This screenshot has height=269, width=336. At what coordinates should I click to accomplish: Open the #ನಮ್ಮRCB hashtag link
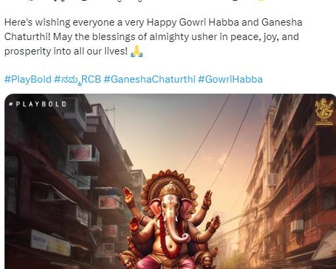coord(78,79)
